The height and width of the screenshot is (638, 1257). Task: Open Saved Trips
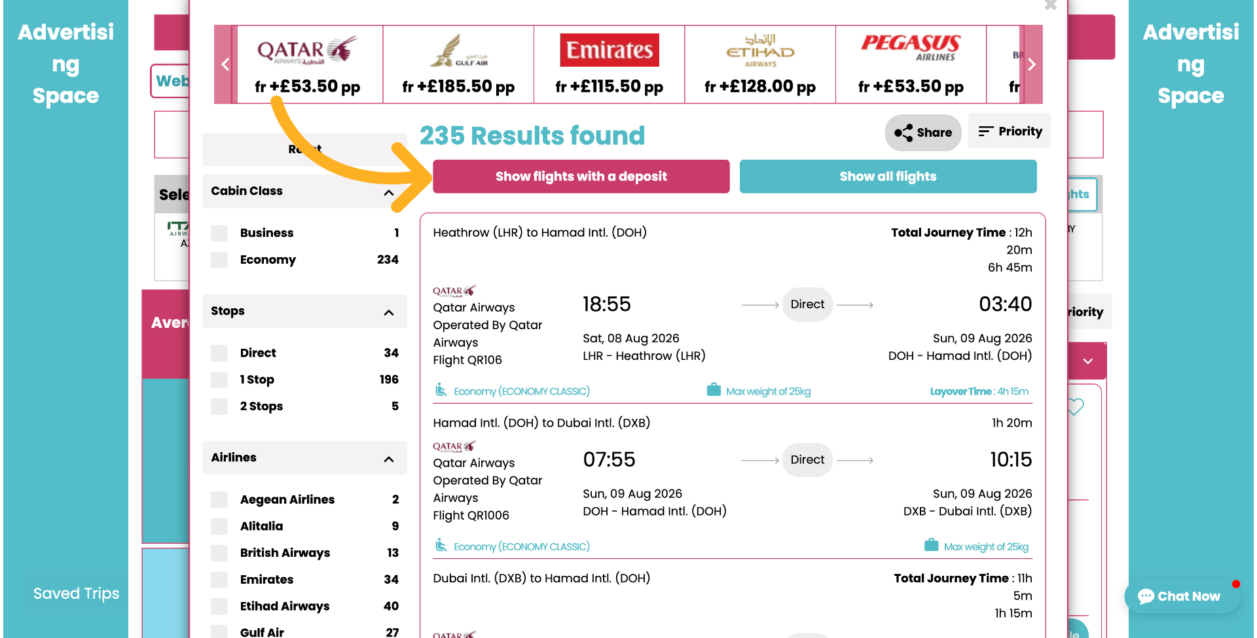75,593
